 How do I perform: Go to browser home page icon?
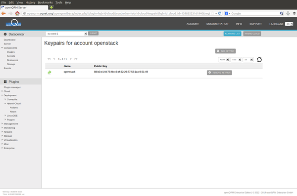click(x=17, y=13)
